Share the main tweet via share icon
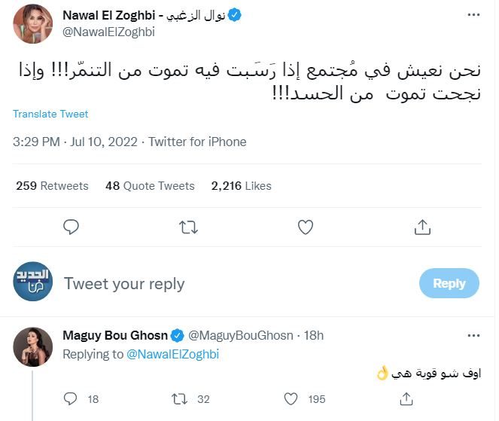Screen dimensions: 499x421 [x=422, y=227]
